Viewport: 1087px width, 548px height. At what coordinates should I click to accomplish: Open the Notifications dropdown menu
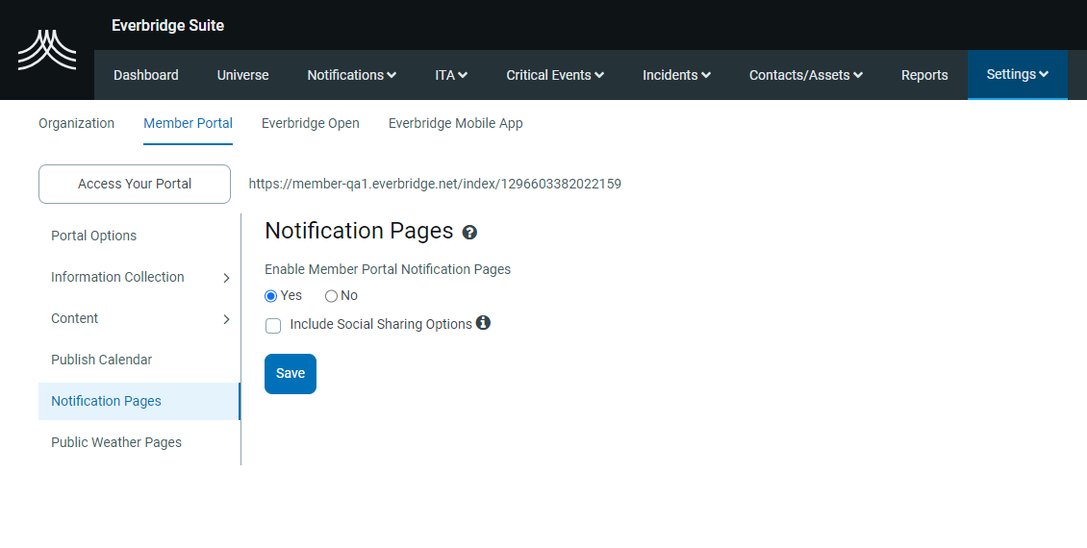351,75
